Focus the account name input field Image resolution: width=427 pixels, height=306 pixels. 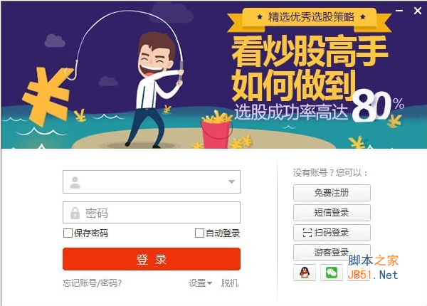point(152,182)
